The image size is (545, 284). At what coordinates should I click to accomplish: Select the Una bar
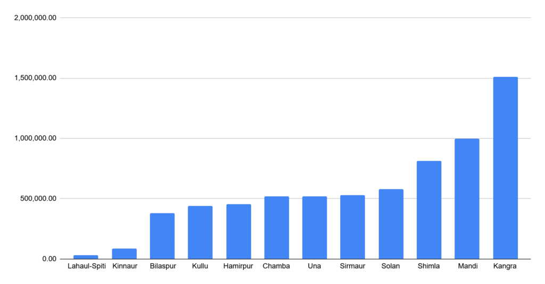[x=315, y=228]
